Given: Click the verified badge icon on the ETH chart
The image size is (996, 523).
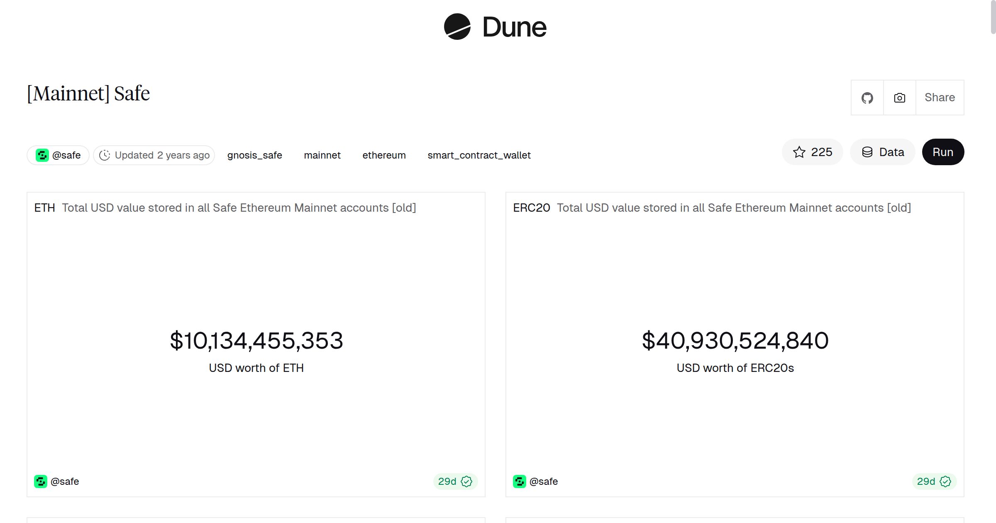Looking at the screenshot, I should 466,481.
